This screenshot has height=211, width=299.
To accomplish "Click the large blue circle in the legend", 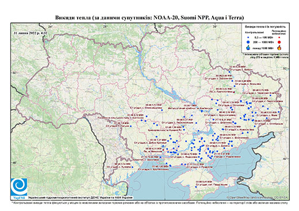I will [x=248, y=42].
